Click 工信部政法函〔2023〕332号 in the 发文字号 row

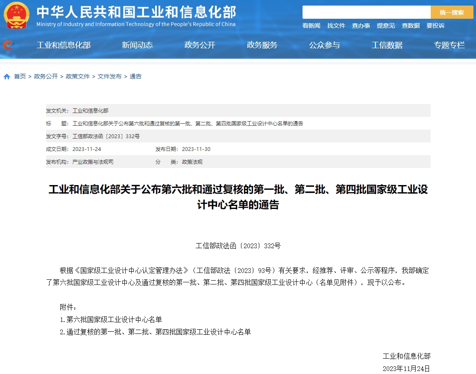pyautogui.click(x=106, y=136)
